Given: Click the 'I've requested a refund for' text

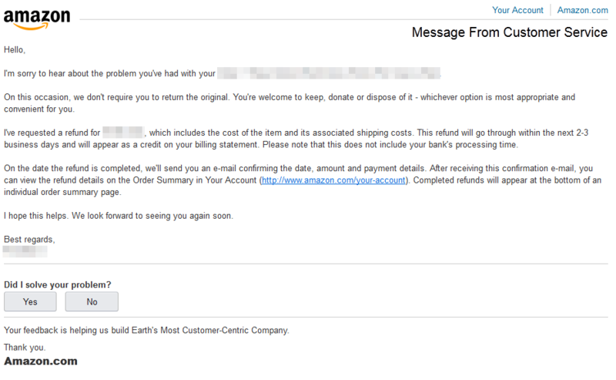Looking at the screenshot, I should pyautogui.click(x=52, y=133).
